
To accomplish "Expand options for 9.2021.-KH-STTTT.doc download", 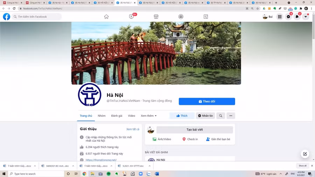I will [149, 166].
